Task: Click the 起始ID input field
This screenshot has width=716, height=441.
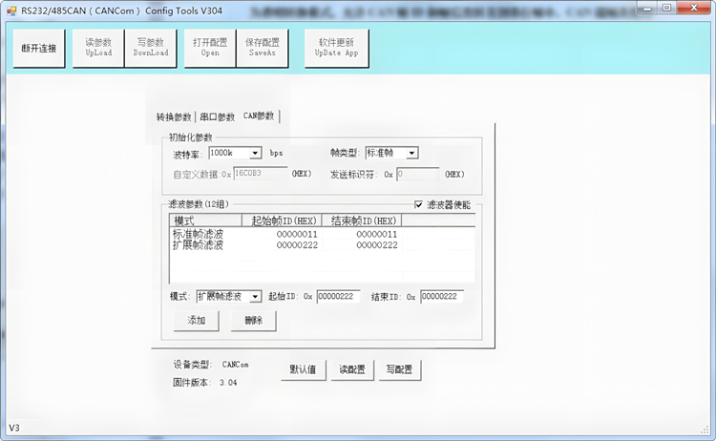Action: click(x=338, y=297)
